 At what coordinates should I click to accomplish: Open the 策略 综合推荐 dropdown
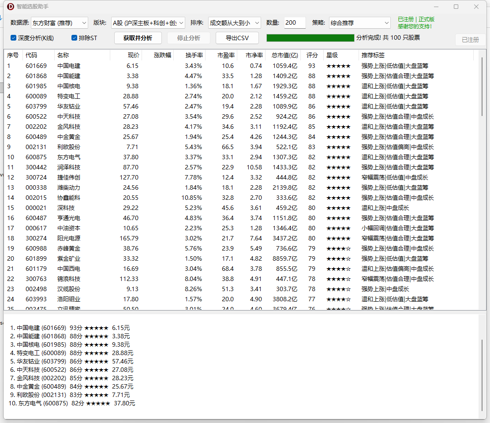click(360, 23)
